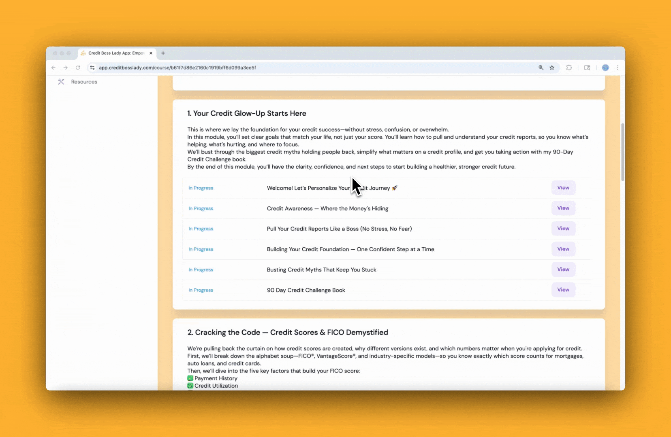Click the forward navigation arrow
This screenshot has width=671, height=437.
coord(66,68)
